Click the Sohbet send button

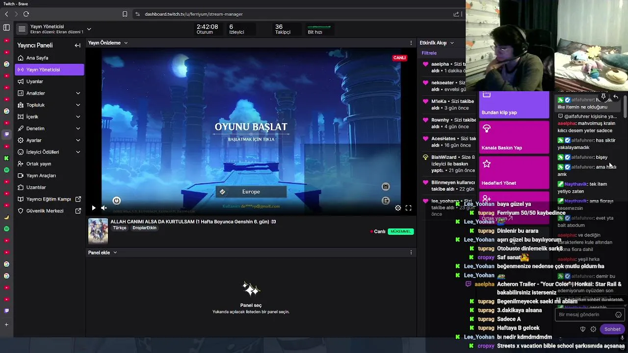612,329
